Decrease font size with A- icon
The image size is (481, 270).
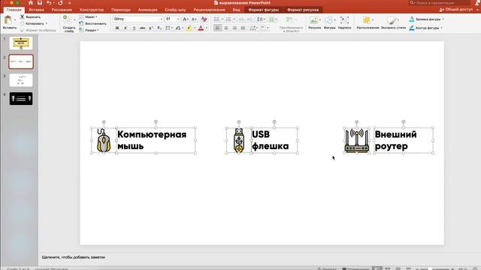(x=194, y=19)
